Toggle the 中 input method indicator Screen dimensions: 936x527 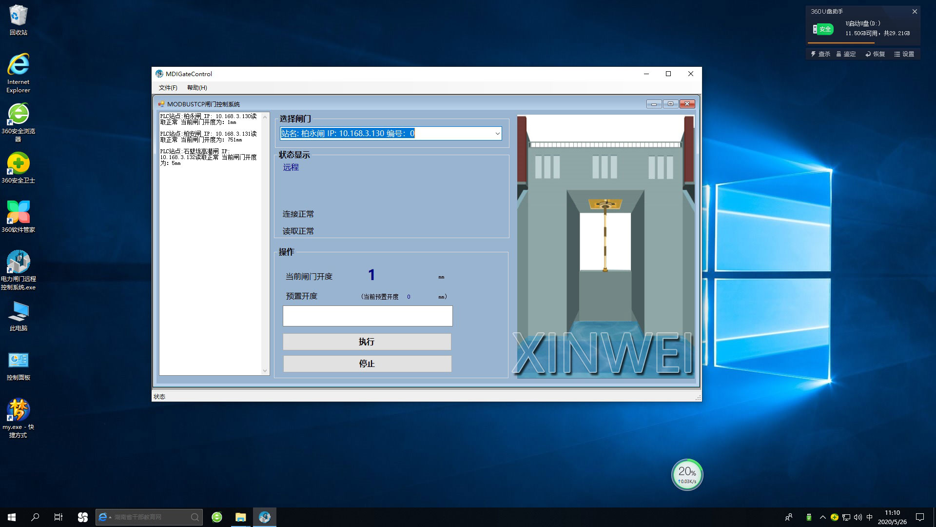click(870, 517)
